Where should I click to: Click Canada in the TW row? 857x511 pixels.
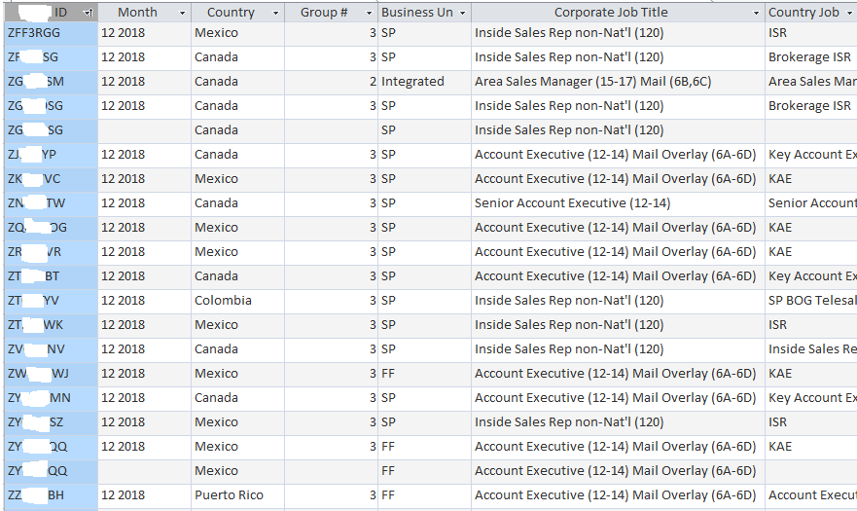pyautogui.click(x=237, y=203)
